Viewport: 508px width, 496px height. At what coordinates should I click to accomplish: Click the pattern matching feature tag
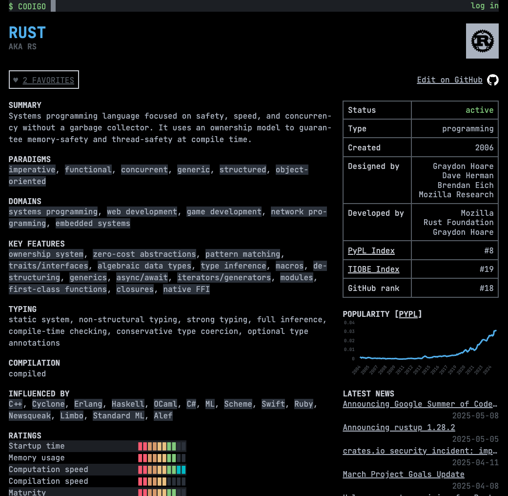(x=243, y=254)
